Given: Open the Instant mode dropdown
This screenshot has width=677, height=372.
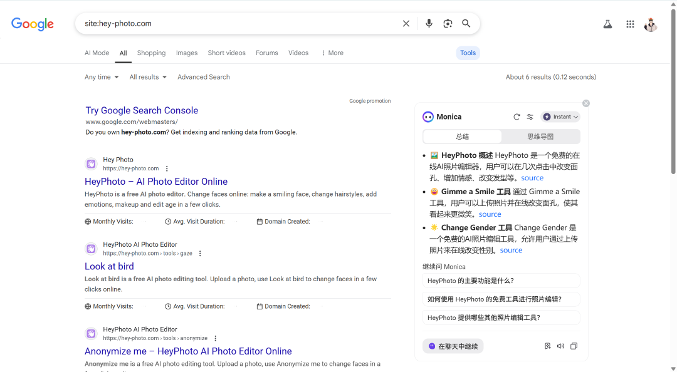Looking at the screenshot, I should tap(560, 117).
